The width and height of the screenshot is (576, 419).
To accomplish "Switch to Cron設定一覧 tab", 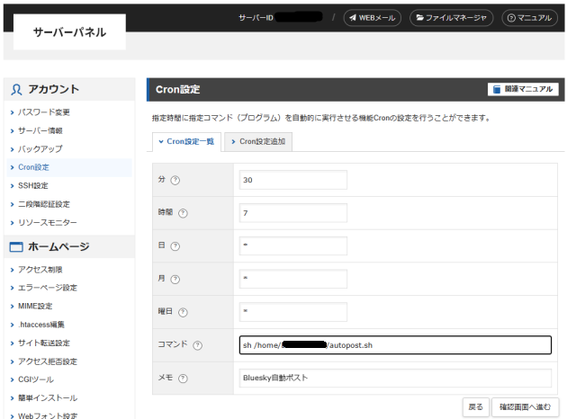I will click(186, 142).
